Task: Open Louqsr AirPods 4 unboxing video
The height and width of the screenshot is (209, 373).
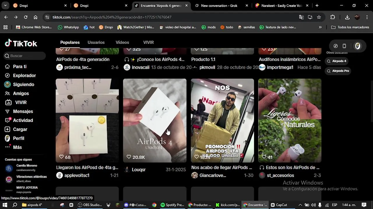Action: point(155,120)
